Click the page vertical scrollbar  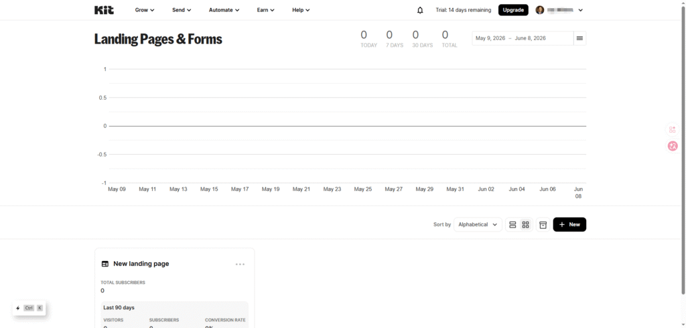[x=683, y=149]
